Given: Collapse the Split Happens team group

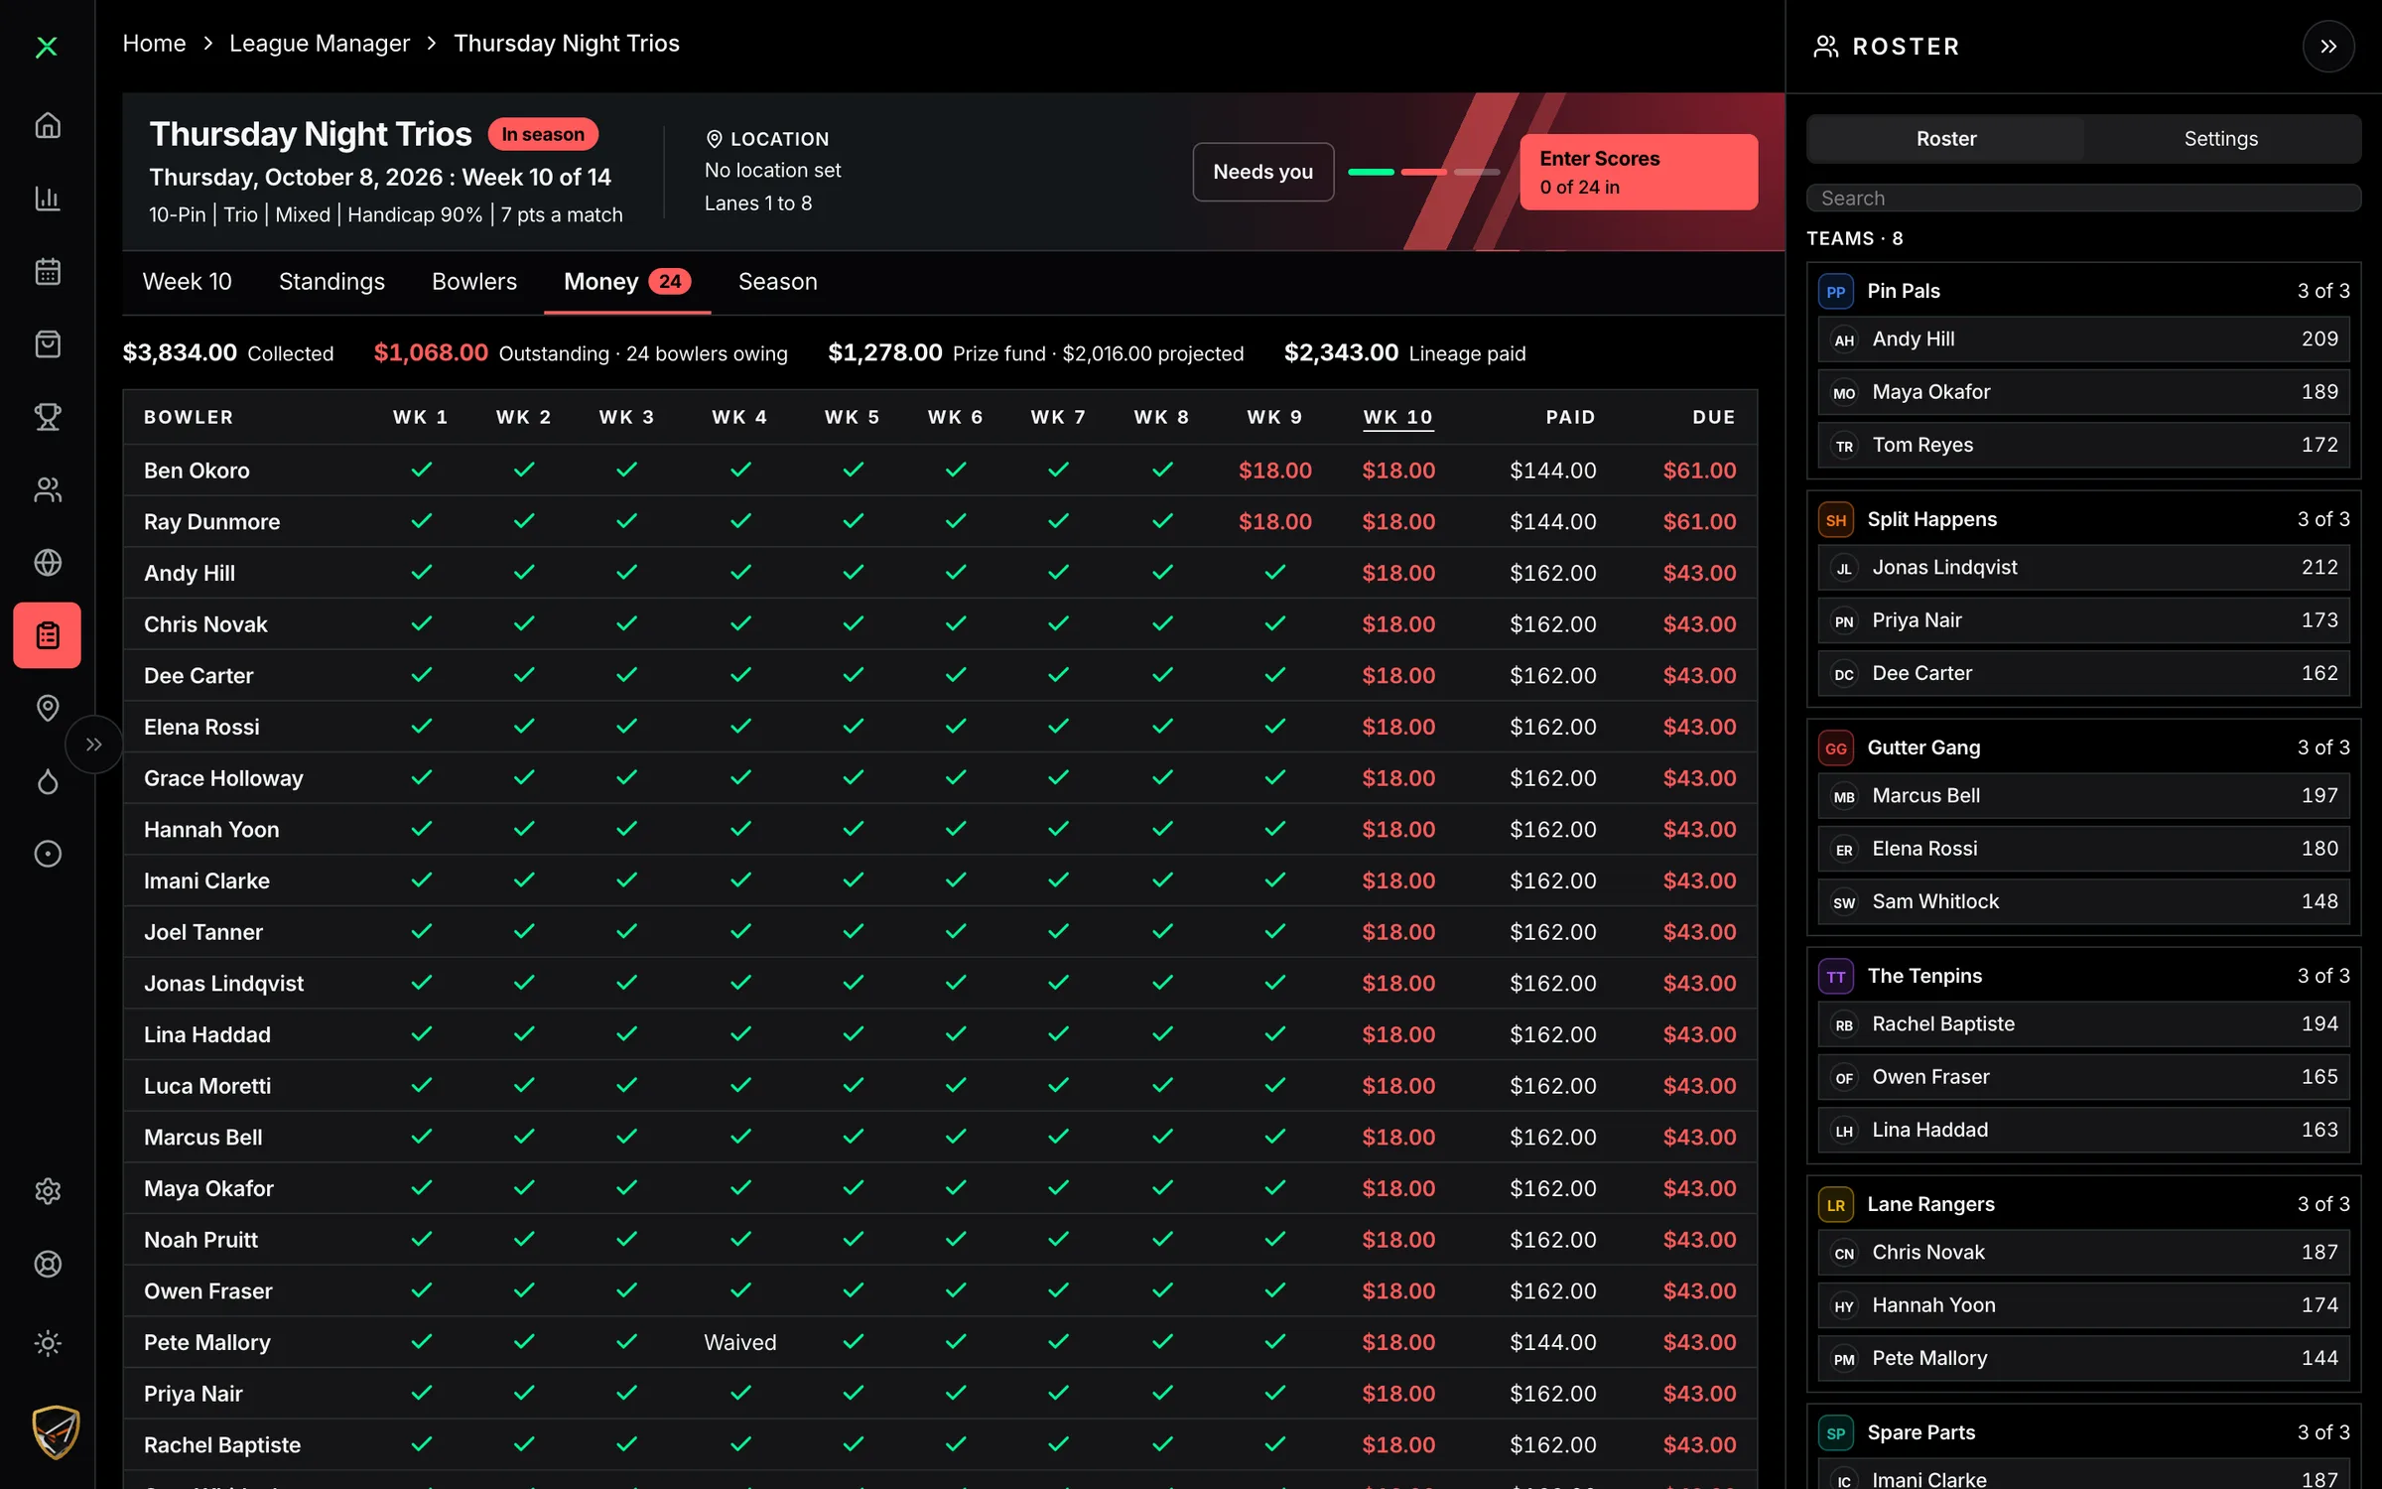Looking at the screenshot, I should click(2083, 519).
